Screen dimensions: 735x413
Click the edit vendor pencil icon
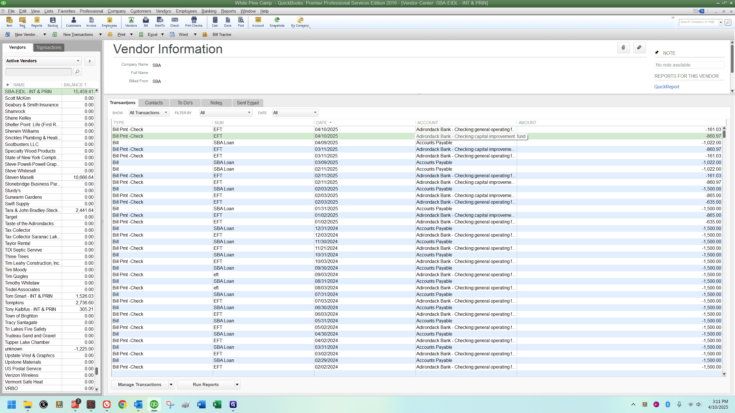pos(639,48)
